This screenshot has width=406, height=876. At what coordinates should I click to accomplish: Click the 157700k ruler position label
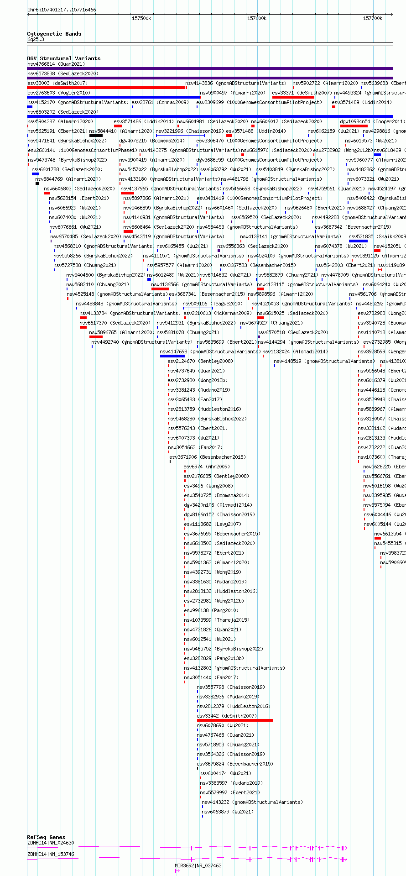pyautogui.click(x=373, y=18)
